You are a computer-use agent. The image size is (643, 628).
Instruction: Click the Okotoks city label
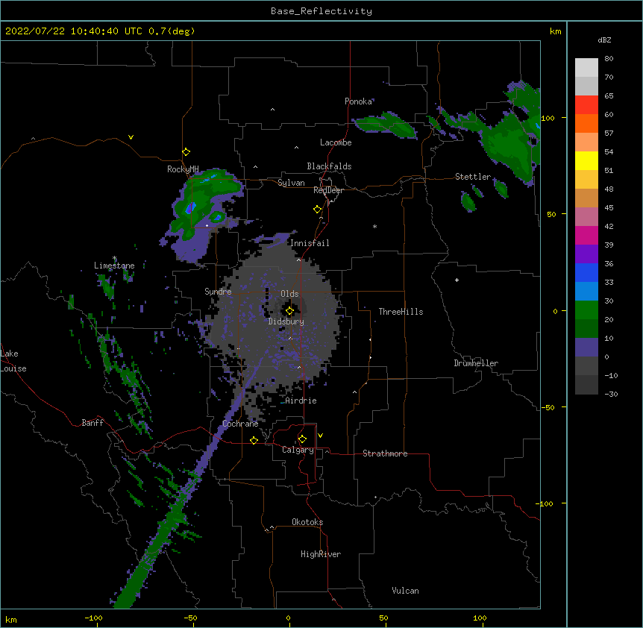pyautogui.click(x=307, y=522)
